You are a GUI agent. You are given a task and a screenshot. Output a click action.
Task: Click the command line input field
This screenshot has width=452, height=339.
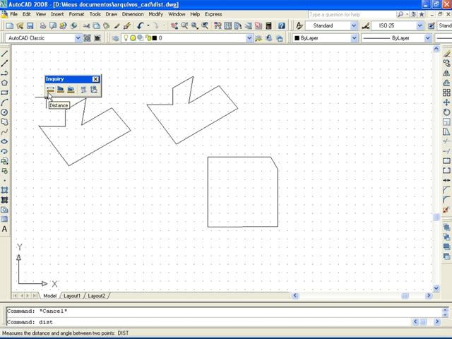209,322
